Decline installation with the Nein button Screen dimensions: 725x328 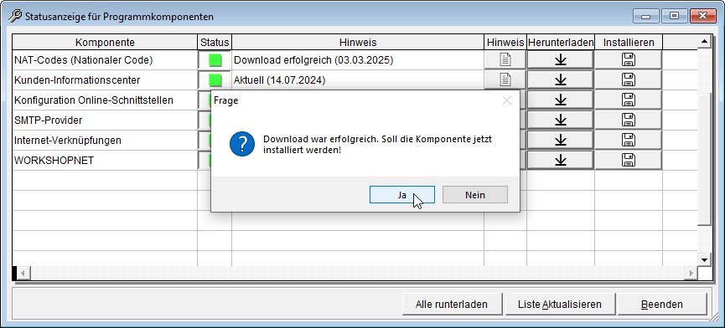[475, 195]
